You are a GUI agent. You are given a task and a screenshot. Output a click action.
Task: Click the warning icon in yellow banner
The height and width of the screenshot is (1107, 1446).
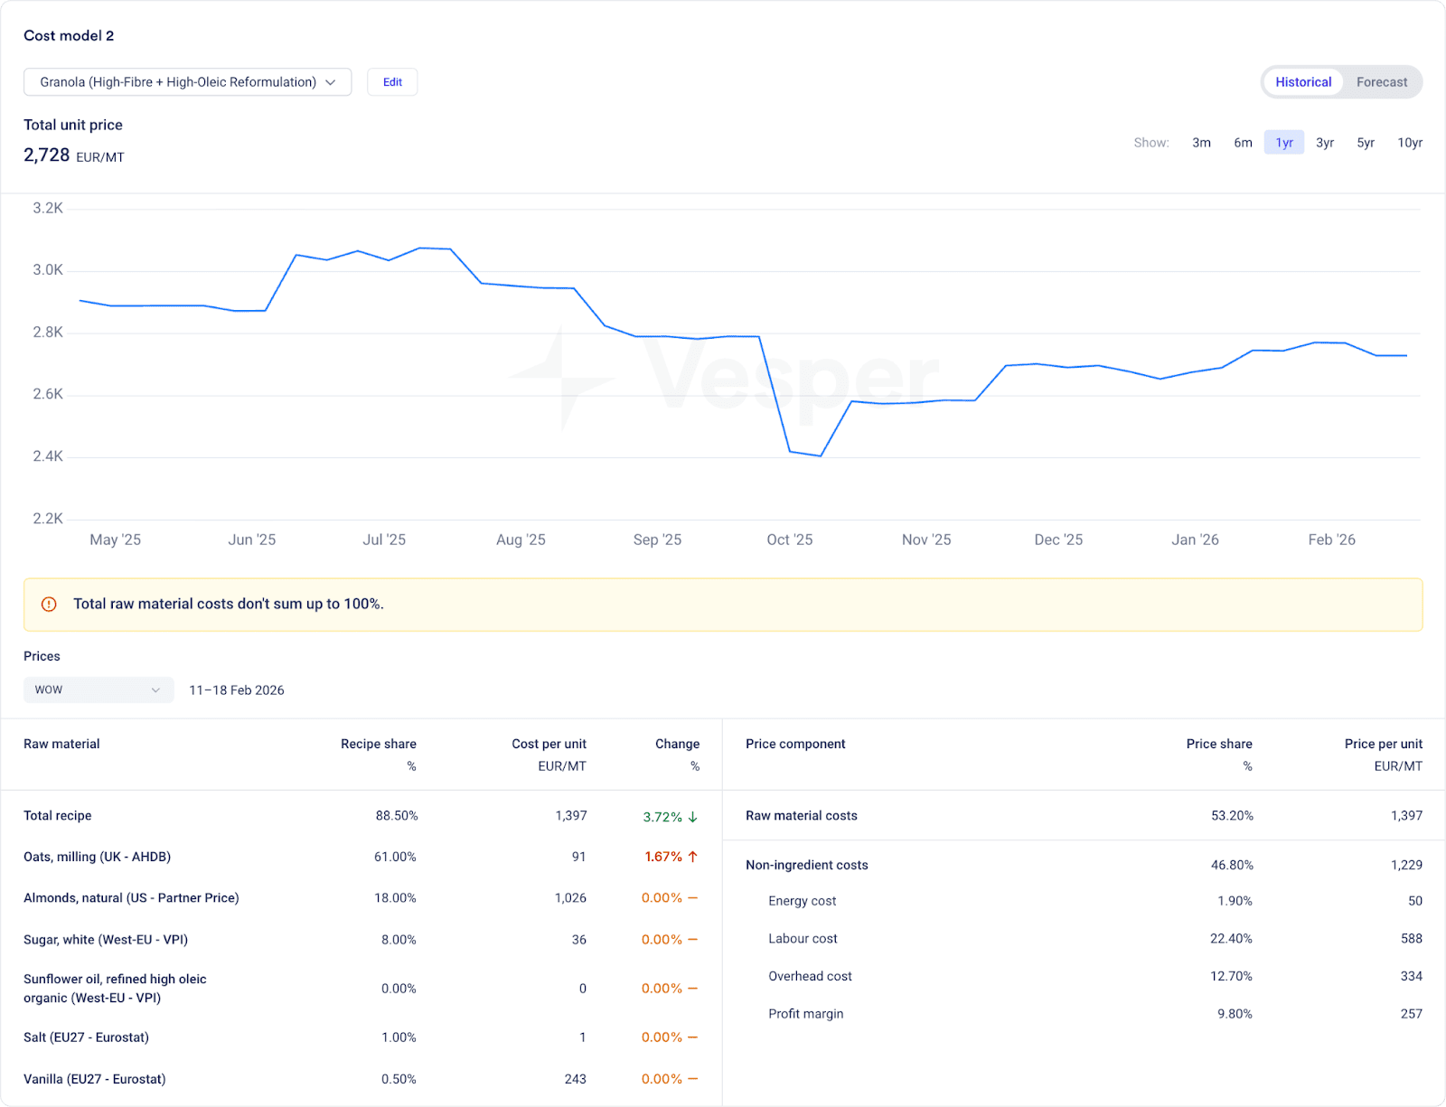(x=50, y=605)
